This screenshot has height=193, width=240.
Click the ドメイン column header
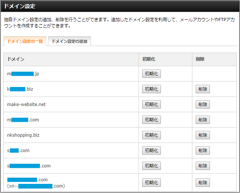16,59
